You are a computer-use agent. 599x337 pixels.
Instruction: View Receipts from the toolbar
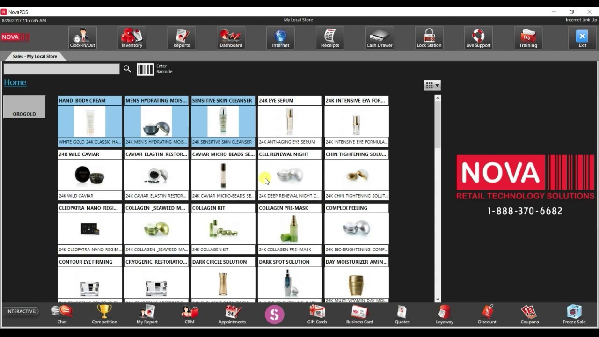pos(330,37)
